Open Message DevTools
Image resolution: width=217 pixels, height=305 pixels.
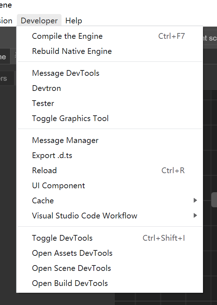click(x=66, y=73)
